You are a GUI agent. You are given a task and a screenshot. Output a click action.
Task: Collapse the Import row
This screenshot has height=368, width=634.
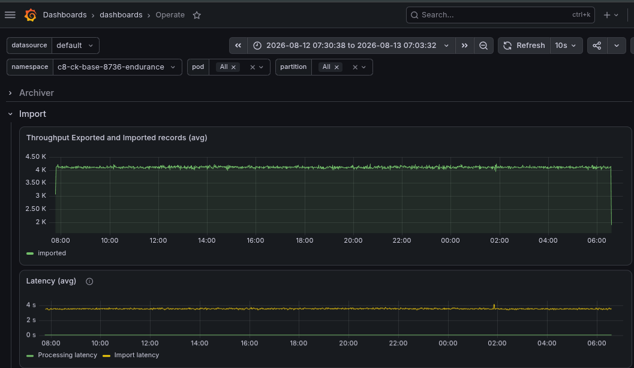coord(10,114)
